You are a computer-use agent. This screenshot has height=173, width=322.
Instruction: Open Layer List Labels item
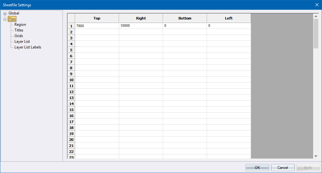coord(28,47)
